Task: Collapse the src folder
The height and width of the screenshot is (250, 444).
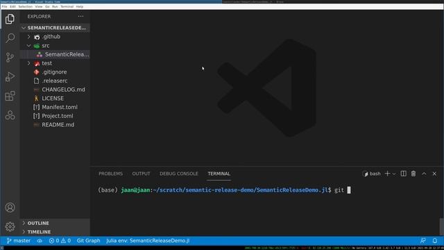Action: pos(55,45)
